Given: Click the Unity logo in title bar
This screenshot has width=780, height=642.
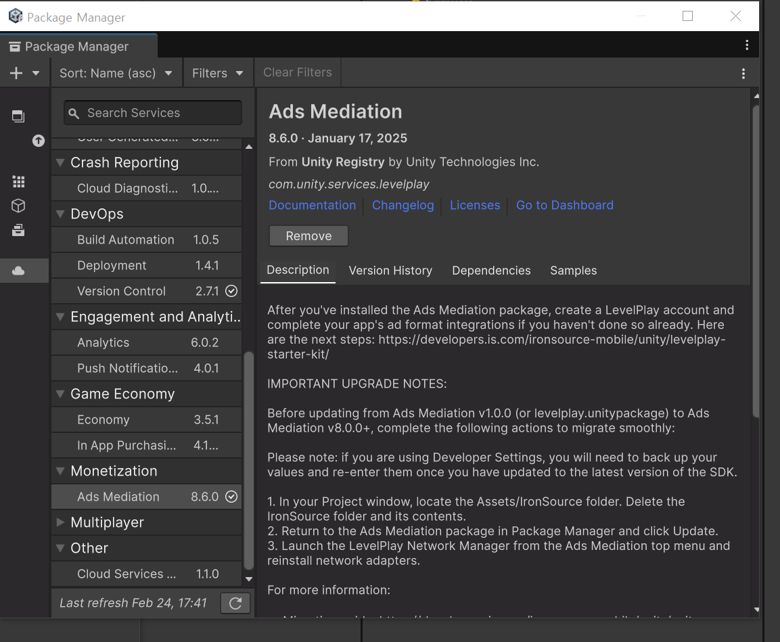Looking at the screenshot, I should point(16,16).
